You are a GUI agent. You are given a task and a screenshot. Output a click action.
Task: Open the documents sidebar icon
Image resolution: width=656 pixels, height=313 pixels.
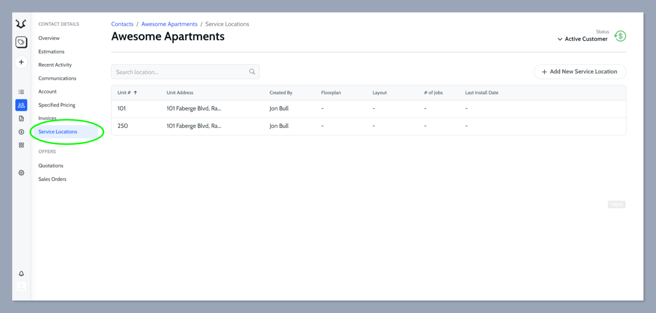(x=21, y=119)
